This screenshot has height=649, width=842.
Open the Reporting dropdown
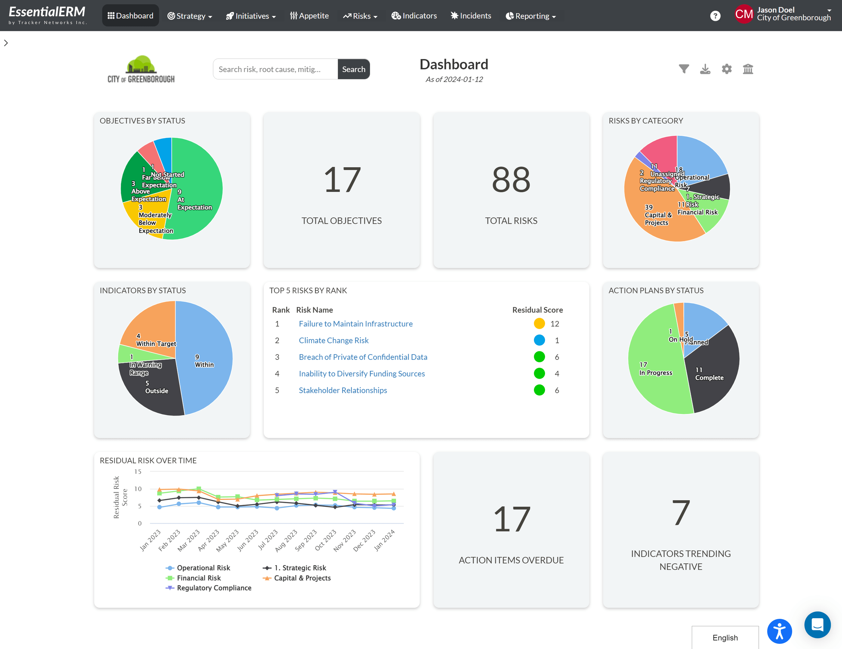point(531,16)
